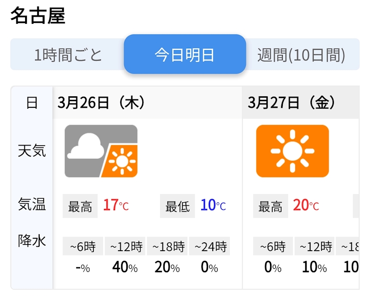Click the ~24時 time slot for March 26
Screen dimensions: 370x296
tap(210, 246)
